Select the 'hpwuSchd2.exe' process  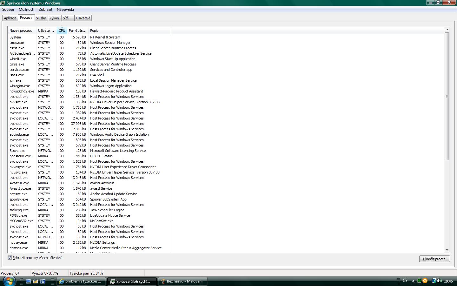coord(89,91)
